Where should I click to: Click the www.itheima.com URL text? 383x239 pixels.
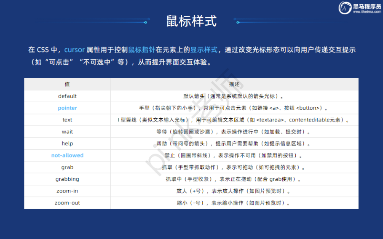pos(367,12)
